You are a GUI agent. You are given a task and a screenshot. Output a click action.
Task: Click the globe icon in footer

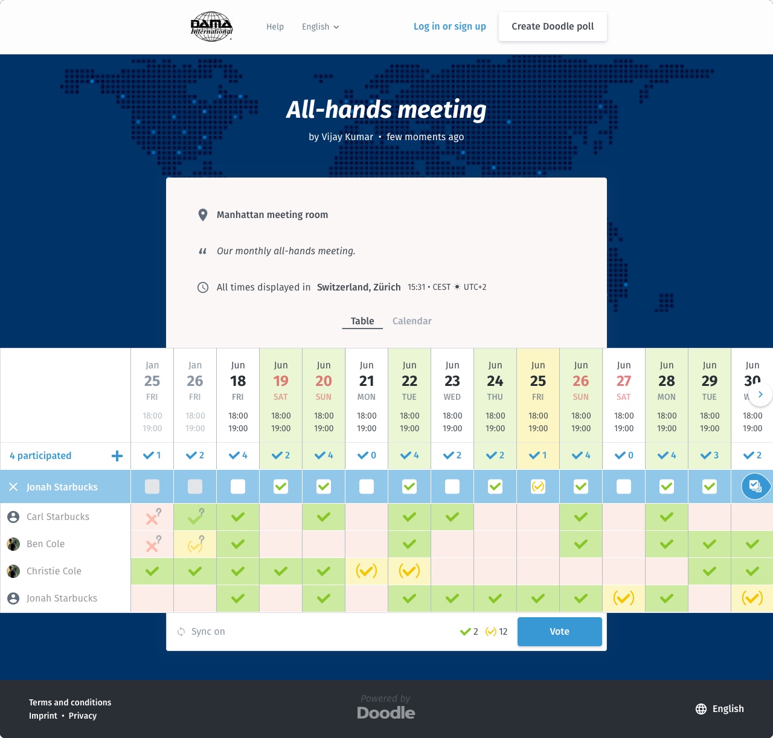click(701, 709)
